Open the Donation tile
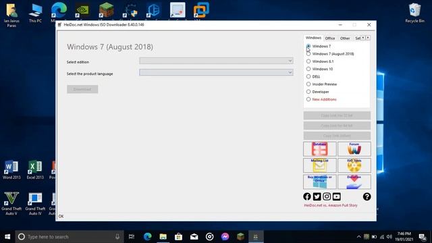 pos(354,182)
